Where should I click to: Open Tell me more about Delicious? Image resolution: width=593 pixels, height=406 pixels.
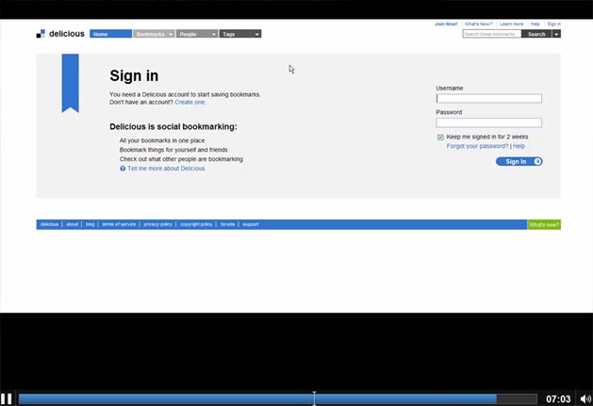(x=166, y=169)
